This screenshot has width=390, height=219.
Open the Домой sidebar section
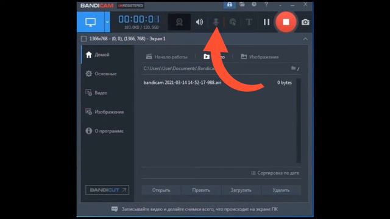point(107,55)
